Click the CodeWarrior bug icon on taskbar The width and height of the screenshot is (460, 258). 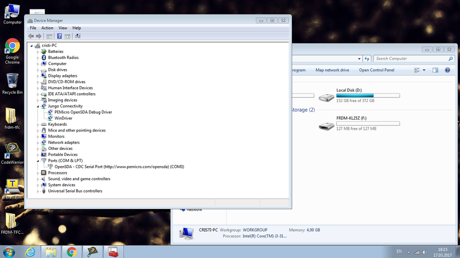93,252
